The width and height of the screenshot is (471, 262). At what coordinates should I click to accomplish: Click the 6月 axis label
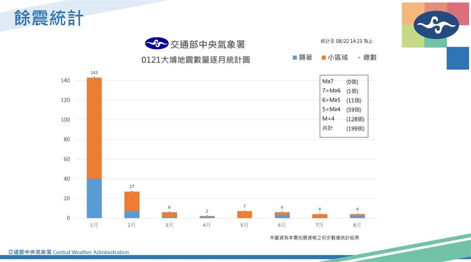click(282, 225)
